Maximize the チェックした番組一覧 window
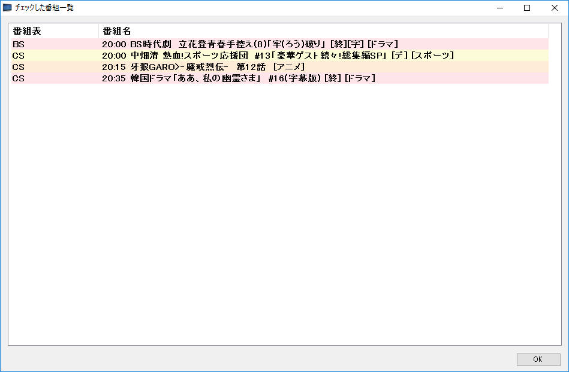The image size is (569, 372). tap(527, 8)
